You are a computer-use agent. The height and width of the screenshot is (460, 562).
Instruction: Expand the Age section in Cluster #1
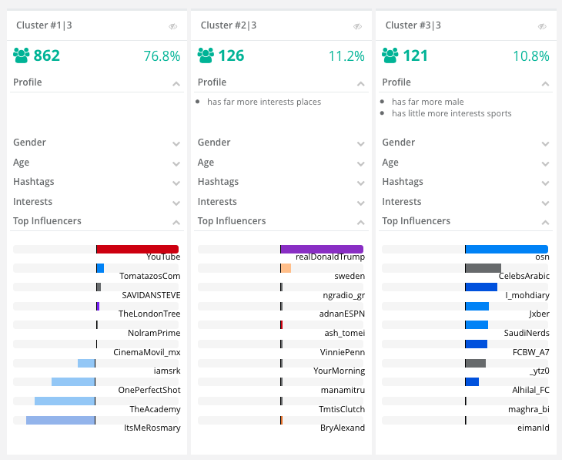point(176,164)
